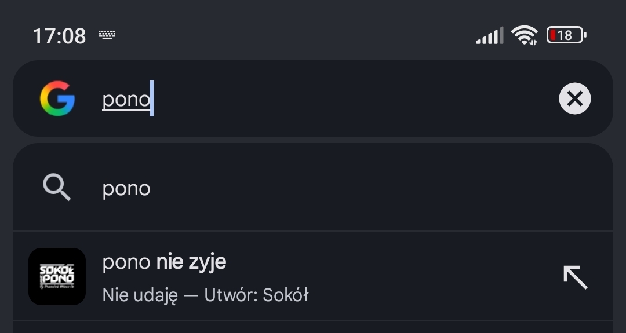Open the Sokół Pono album thumbnail
Image resolution: width=626 pixels, height=333 pixels.
pyautogui.click(x=57, y=277)
